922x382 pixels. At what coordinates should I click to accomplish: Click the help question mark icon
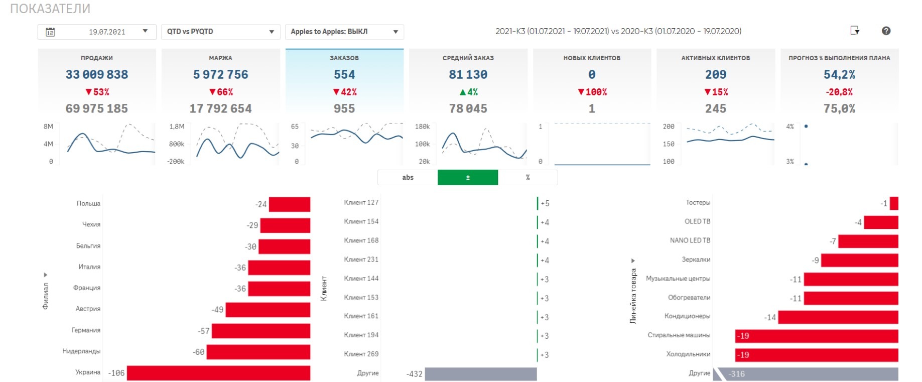pyautogui.click(x=886, y=31)
